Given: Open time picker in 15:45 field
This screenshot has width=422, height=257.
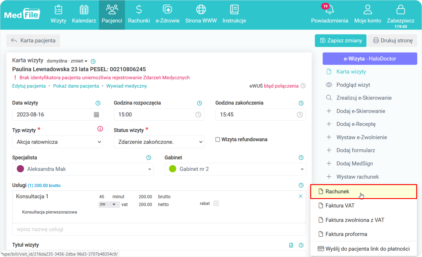Looking at the screenshot, I should tap(300, 115).
